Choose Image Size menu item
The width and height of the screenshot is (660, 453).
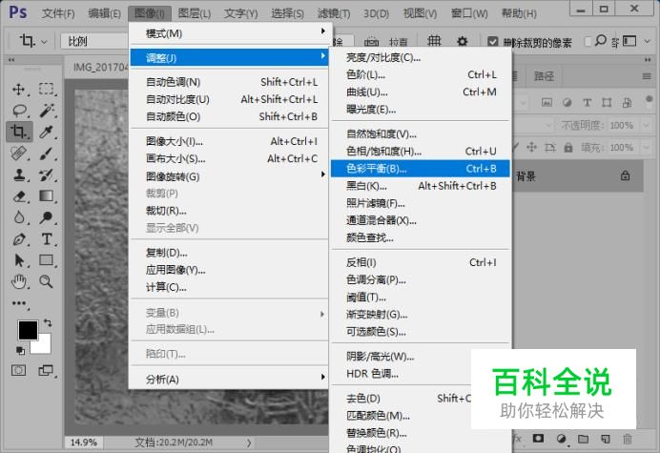(x=230, y=141)
